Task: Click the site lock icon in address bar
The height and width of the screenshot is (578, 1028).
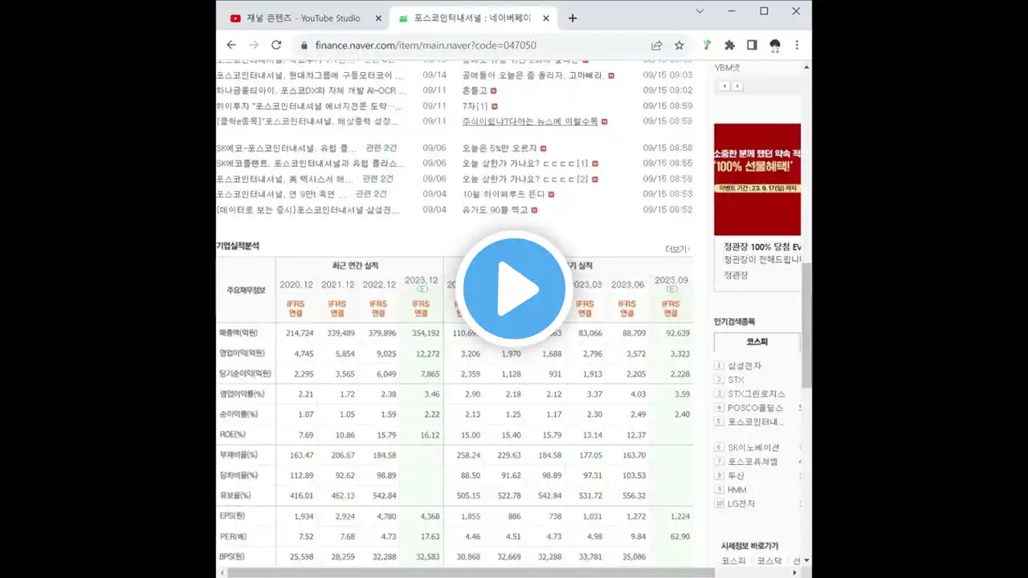Action: click(304, 46)
